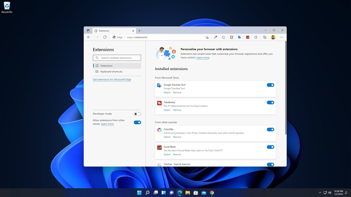Open Details for ColorZilla
Screen dimensions: 351x197
[x=167, y=137]
